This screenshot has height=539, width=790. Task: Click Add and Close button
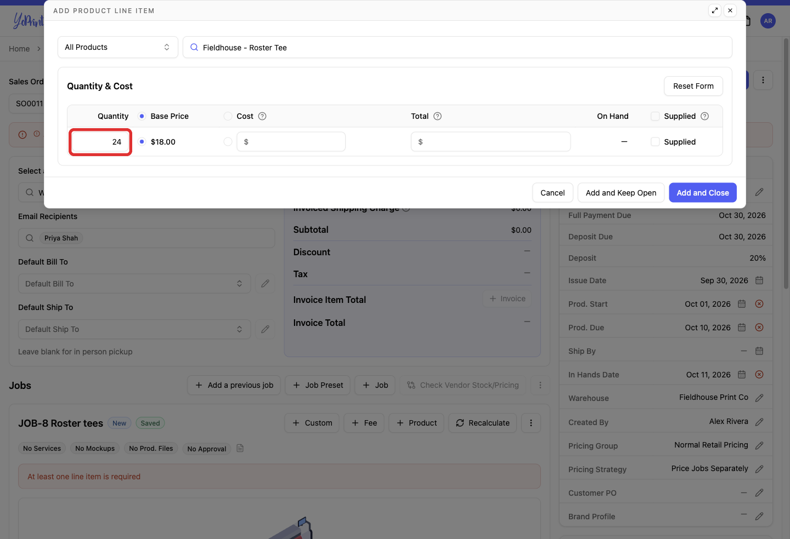pyautogui.click(x=703, y=193)
